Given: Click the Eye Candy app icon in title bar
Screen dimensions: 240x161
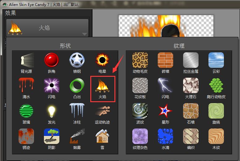Looking at the screenshot, I should click(5, 4).
